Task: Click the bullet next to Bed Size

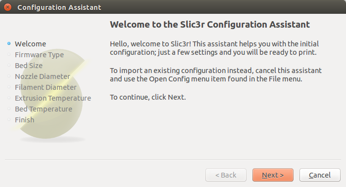Action: (9, 65)
